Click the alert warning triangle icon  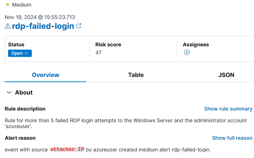8,26
